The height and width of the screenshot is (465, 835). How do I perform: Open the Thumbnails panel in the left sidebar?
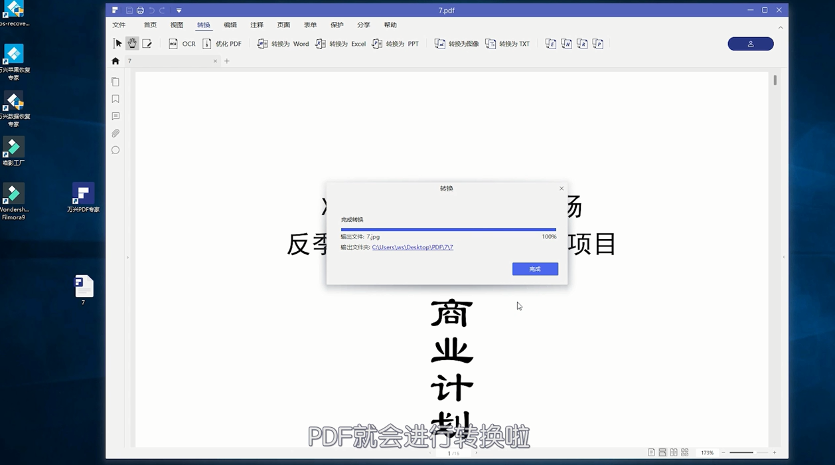point(115,81)
